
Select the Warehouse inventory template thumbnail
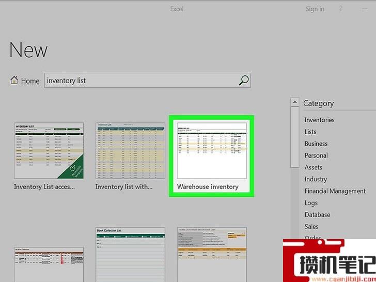point(212,151)
